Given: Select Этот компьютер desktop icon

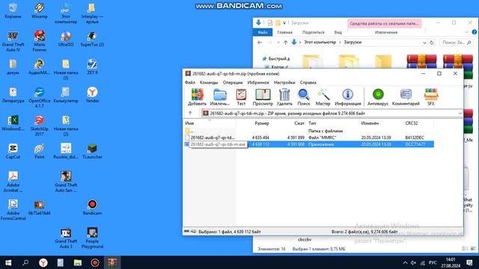Looking at the screenshot, I should click(x=66, y=13).
